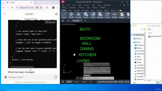Close the command line panel
This screenshot has width=162, height=91.
coord(78,78)
